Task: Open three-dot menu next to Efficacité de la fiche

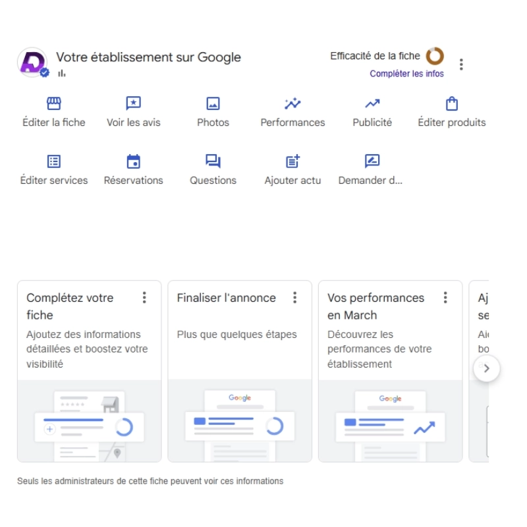Action: [x=461, y=64]
